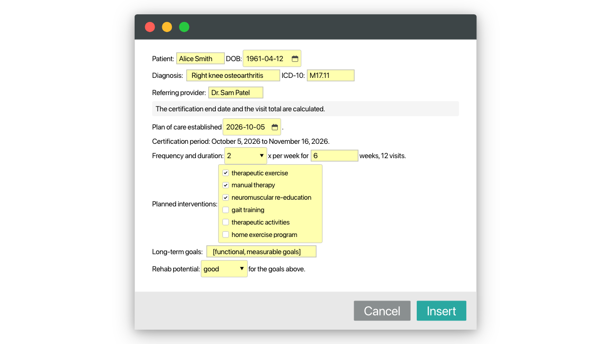Click the Diagnosis input field
611x344 pixels.
pos(232,75)
